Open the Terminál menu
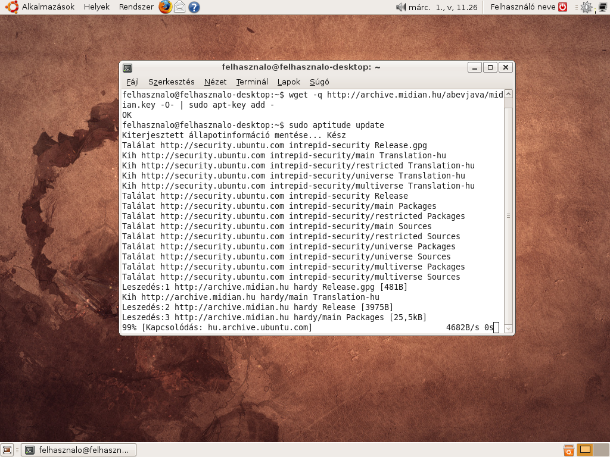 point(252,82)
